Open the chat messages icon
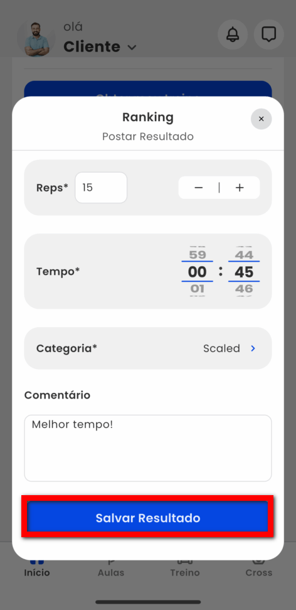 (269, 35)
